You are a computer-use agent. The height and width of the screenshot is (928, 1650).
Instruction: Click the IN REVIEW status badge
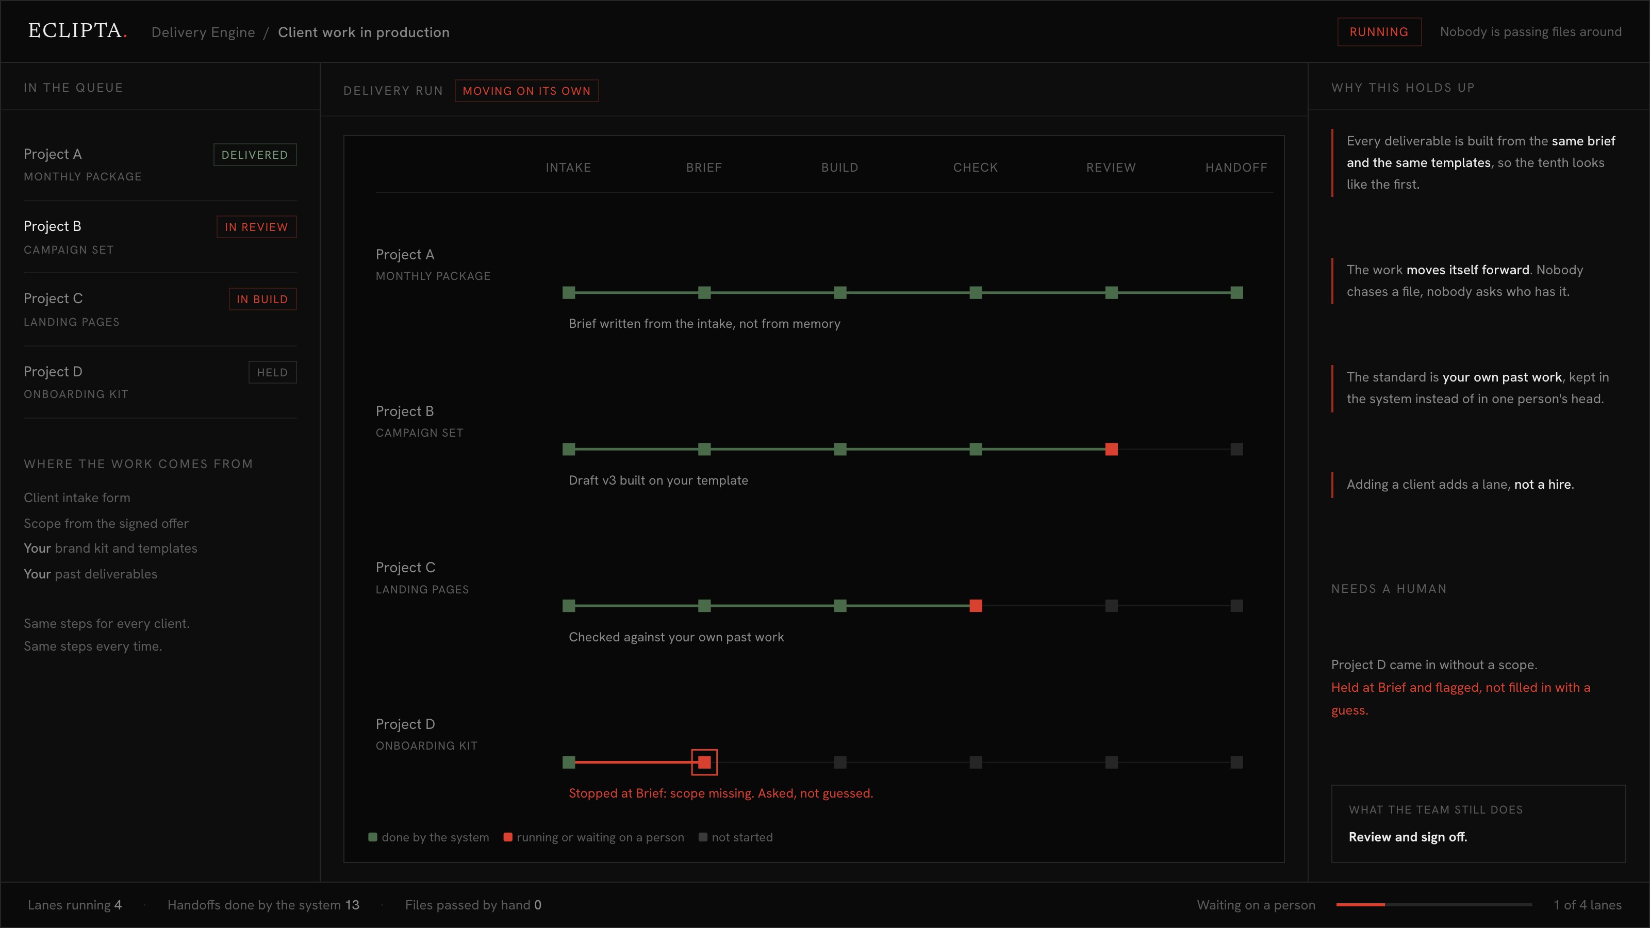tap(256, 227)
